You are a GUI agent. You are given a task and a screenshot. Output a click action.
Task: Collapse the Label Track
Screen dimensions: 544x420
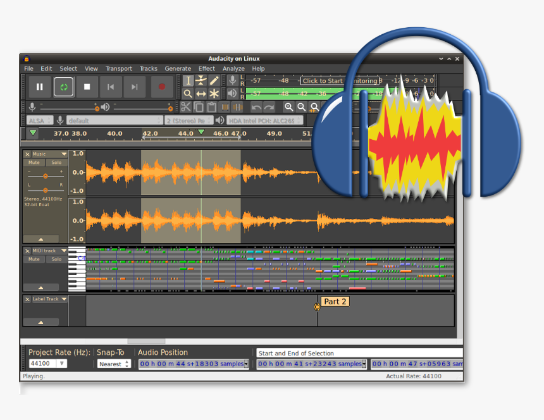[x=41, y=322]
